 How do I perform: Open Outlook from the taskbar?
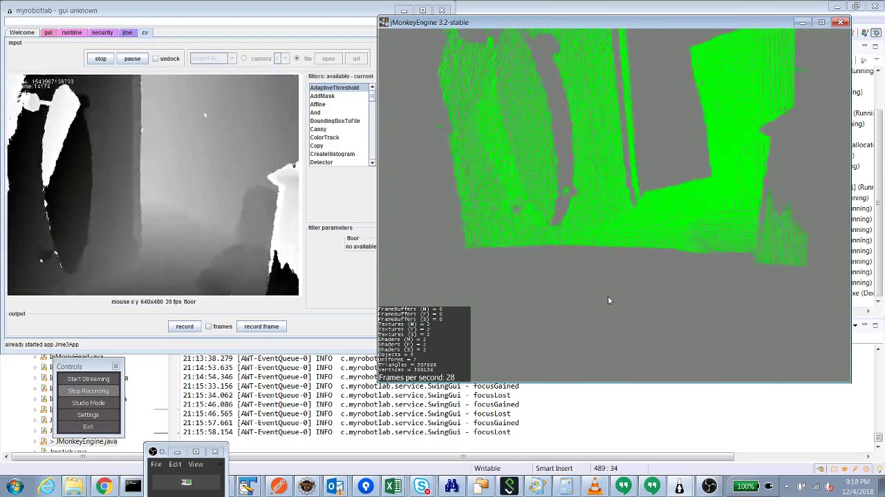click(335, 487)
